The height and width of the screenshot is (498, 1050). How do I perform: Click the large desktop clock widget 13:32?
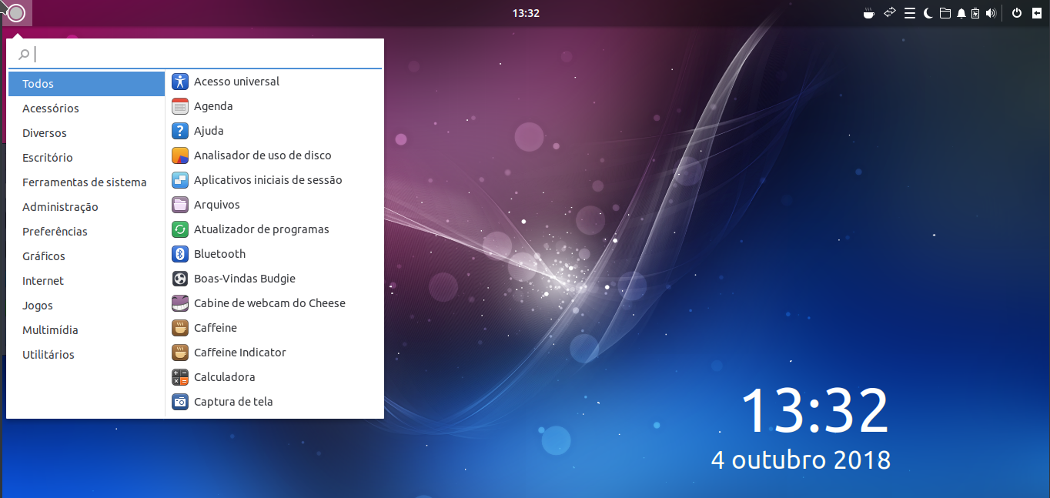(x=814, y=411)
